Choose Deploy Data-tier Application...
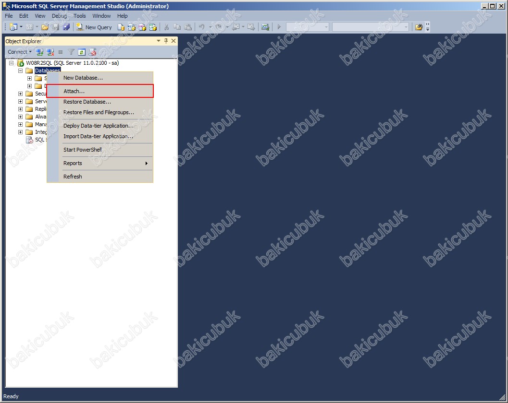The image size is (508, 403). coord(100,126)
